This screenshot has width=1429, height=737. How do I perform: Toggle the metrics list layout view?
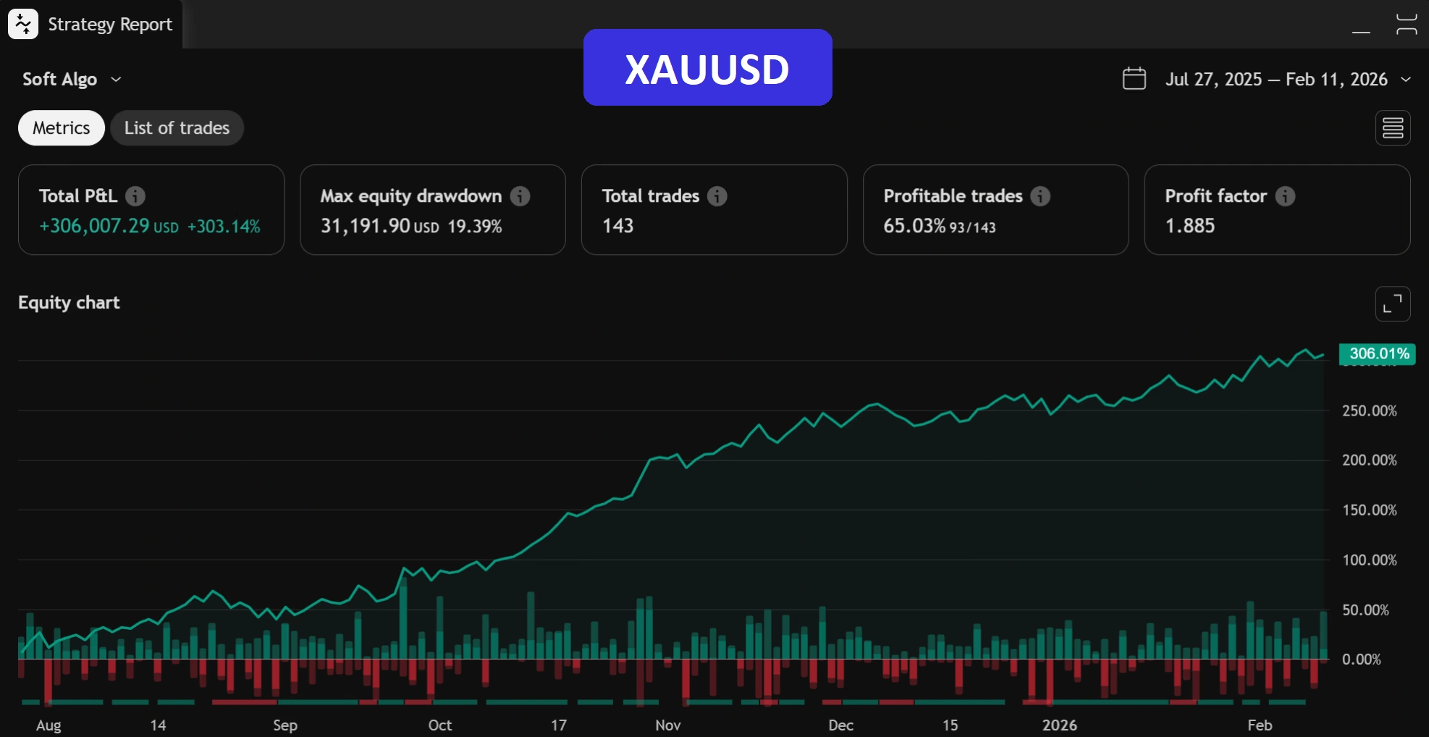(1392, 128)
